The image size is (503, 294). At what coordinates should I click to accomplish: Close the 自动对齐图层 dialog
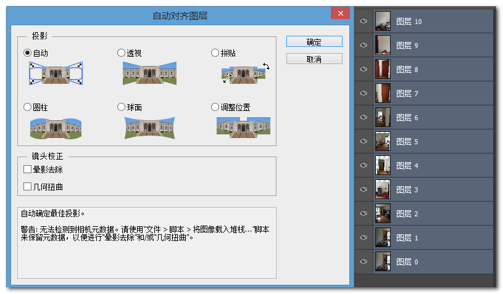click(340, 13)
